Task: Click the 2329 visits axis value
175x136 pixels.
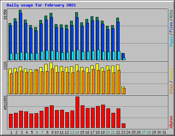Action: coord(5,66)
